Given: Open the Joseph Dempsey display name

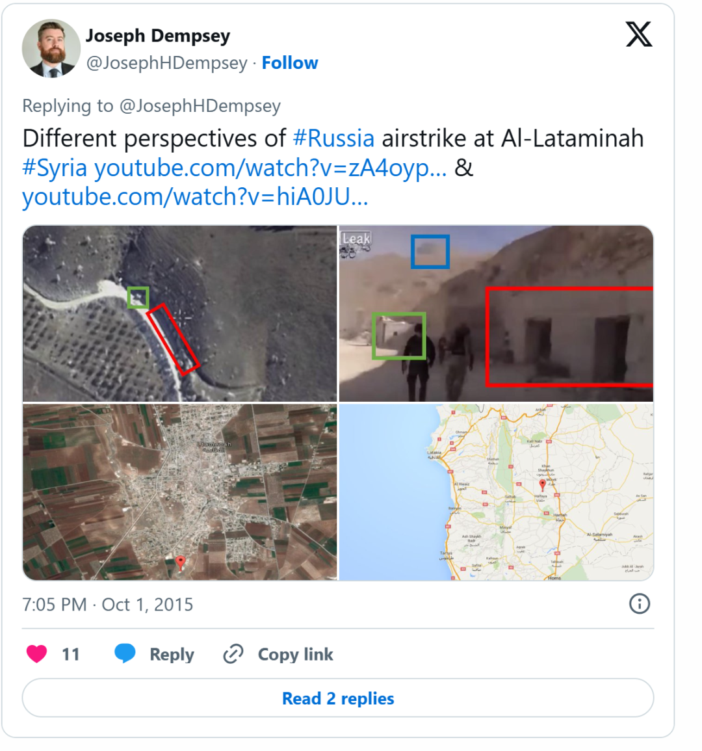Looking at the screenshot, I should tap(158, 36).
